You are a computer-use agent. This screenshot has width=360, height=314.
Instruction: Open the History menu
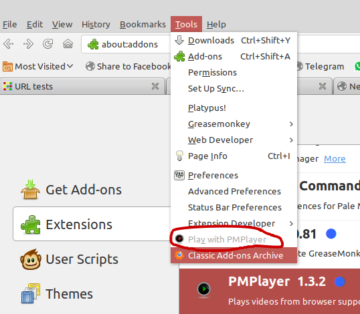(x=96, y=24)
